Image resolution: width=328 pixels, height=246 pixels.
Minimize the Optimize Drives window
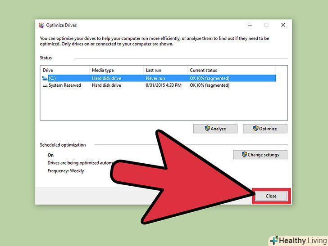[250, 25]
